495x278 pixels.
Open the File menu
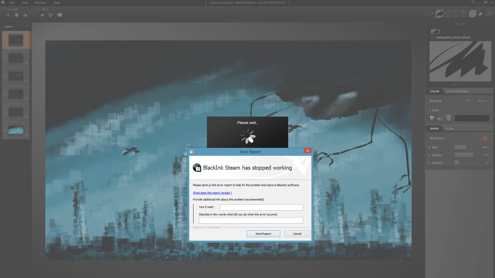(12, 3)
